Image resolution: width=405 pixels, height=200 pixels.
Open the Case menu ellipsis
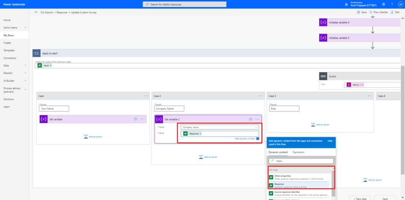[x=146, y=96]
